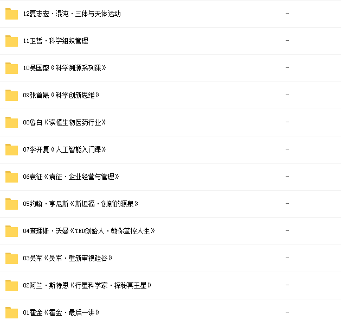Open the folder icon for 12夏志宏
Screen dimensions: 341x326
pyautogui.click(x=11, y=14)
